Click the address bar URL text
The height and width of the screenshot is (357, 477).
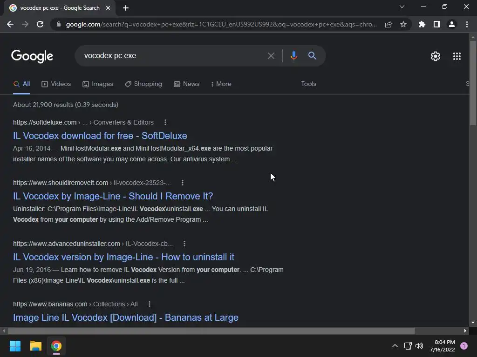tap(221, 24)
